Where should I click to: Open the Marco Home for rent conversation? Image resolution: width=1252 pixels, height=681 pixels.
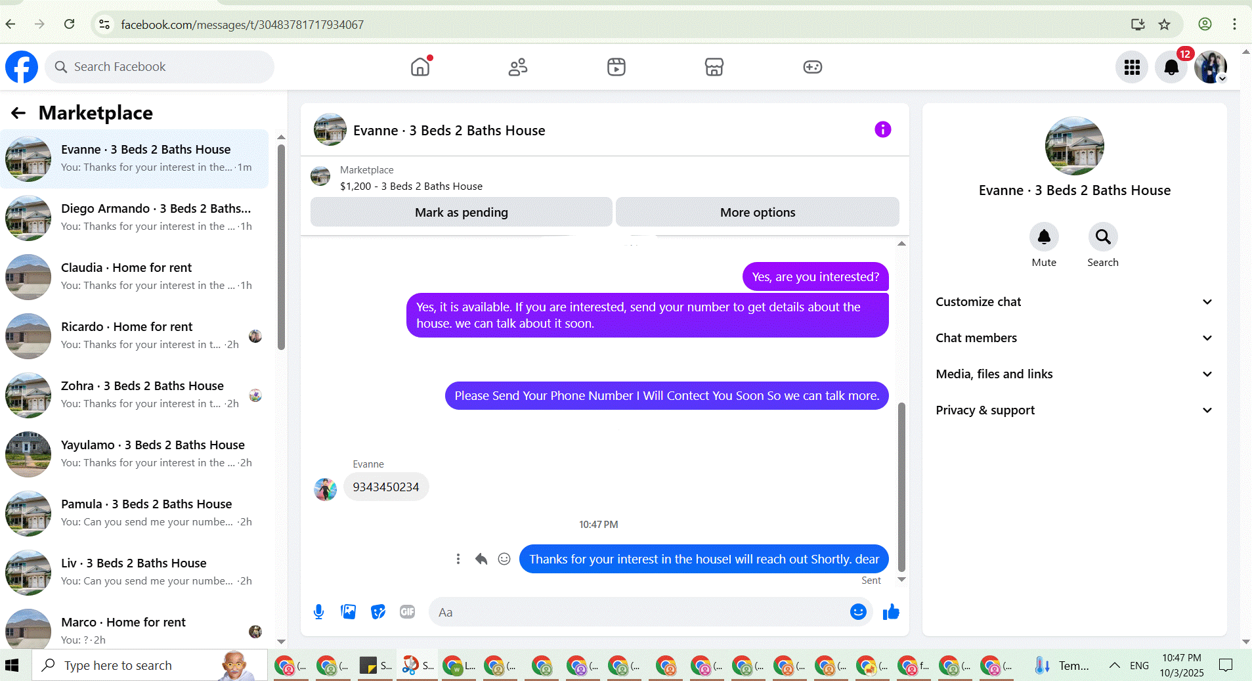tap(135, 625)
